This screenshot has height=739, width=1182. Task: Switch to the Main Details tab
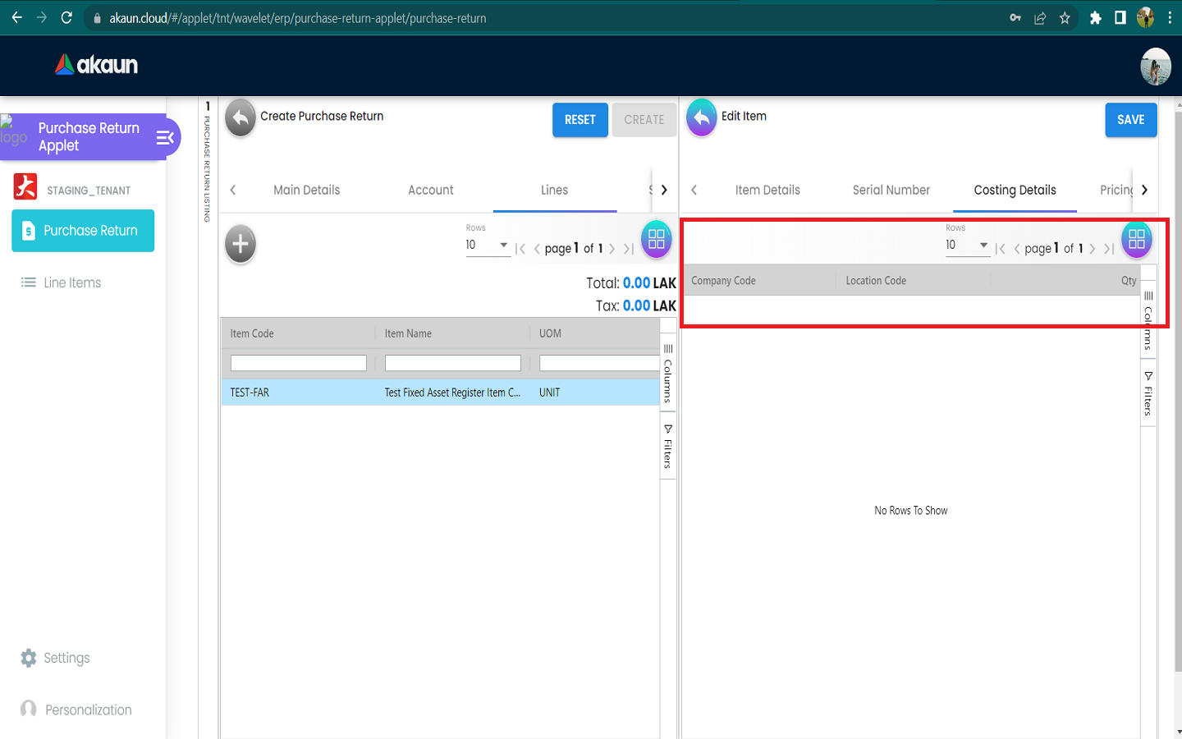tap(306, 190)
